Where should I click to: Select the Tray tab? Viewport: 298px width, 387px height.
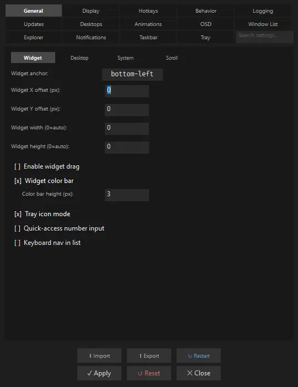click(x=206, y=38)
